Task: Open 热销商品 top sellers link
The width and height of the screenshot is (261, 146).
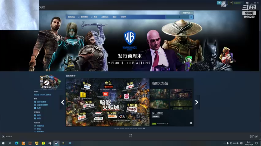Action: coord(40,126)
